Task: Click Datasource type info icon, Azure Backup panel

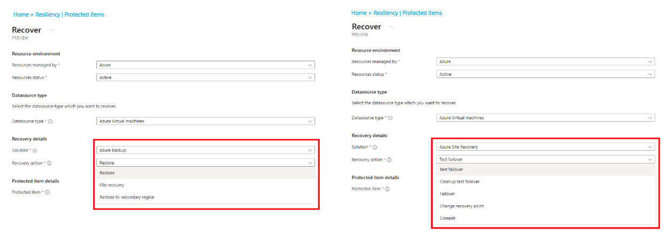Action: (50, 121)
